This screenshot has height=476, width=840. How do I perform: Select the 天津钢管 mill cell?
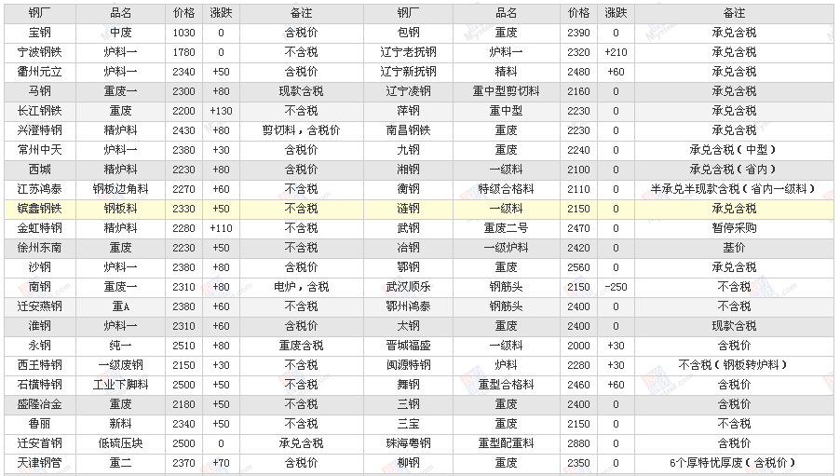[40, 463]
